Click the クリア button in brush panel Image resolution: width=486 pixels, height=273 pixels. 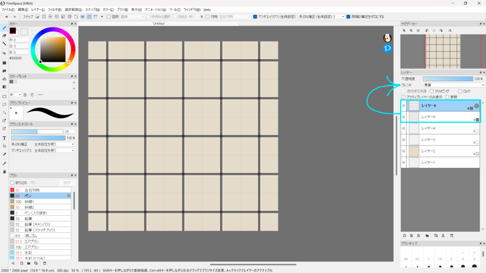click(66, 182)
